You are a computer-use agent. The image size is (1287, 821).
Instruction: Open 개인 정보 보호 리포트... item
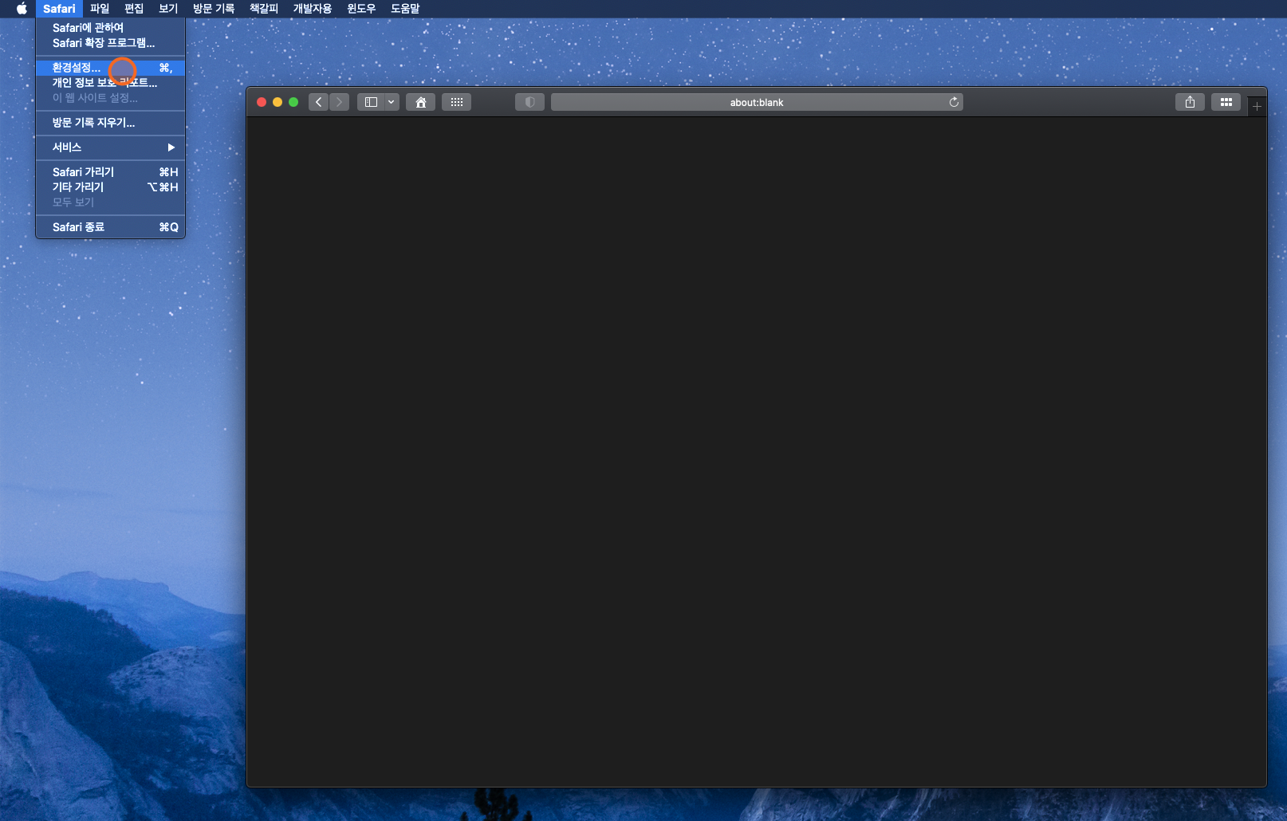[x=110, y=83]
